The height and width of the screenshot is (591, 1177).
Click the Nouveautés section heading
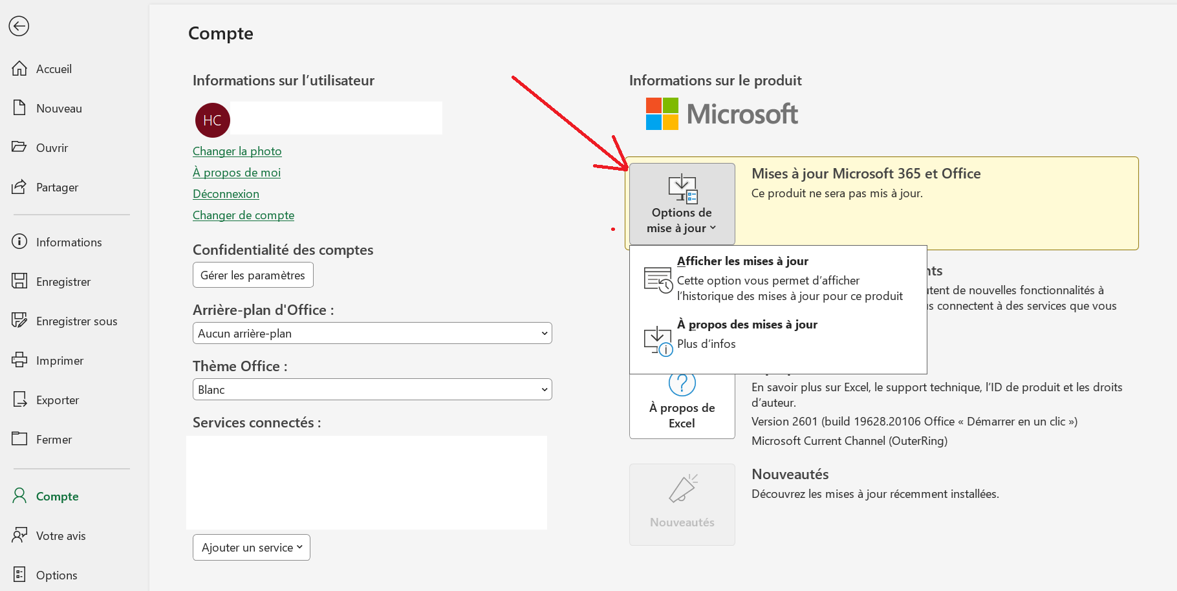(790, 474)
